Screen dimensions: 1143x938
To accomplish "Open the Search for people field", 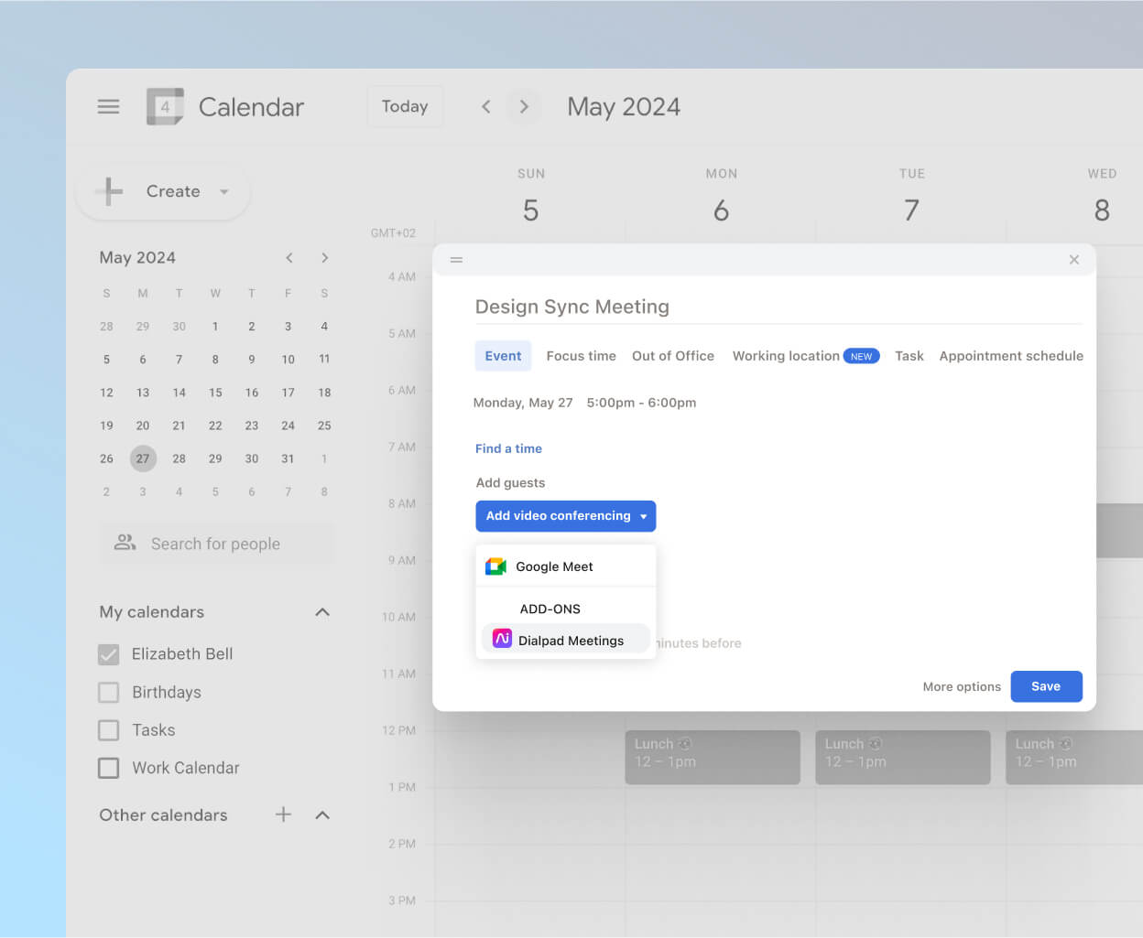I will point(216,544).
